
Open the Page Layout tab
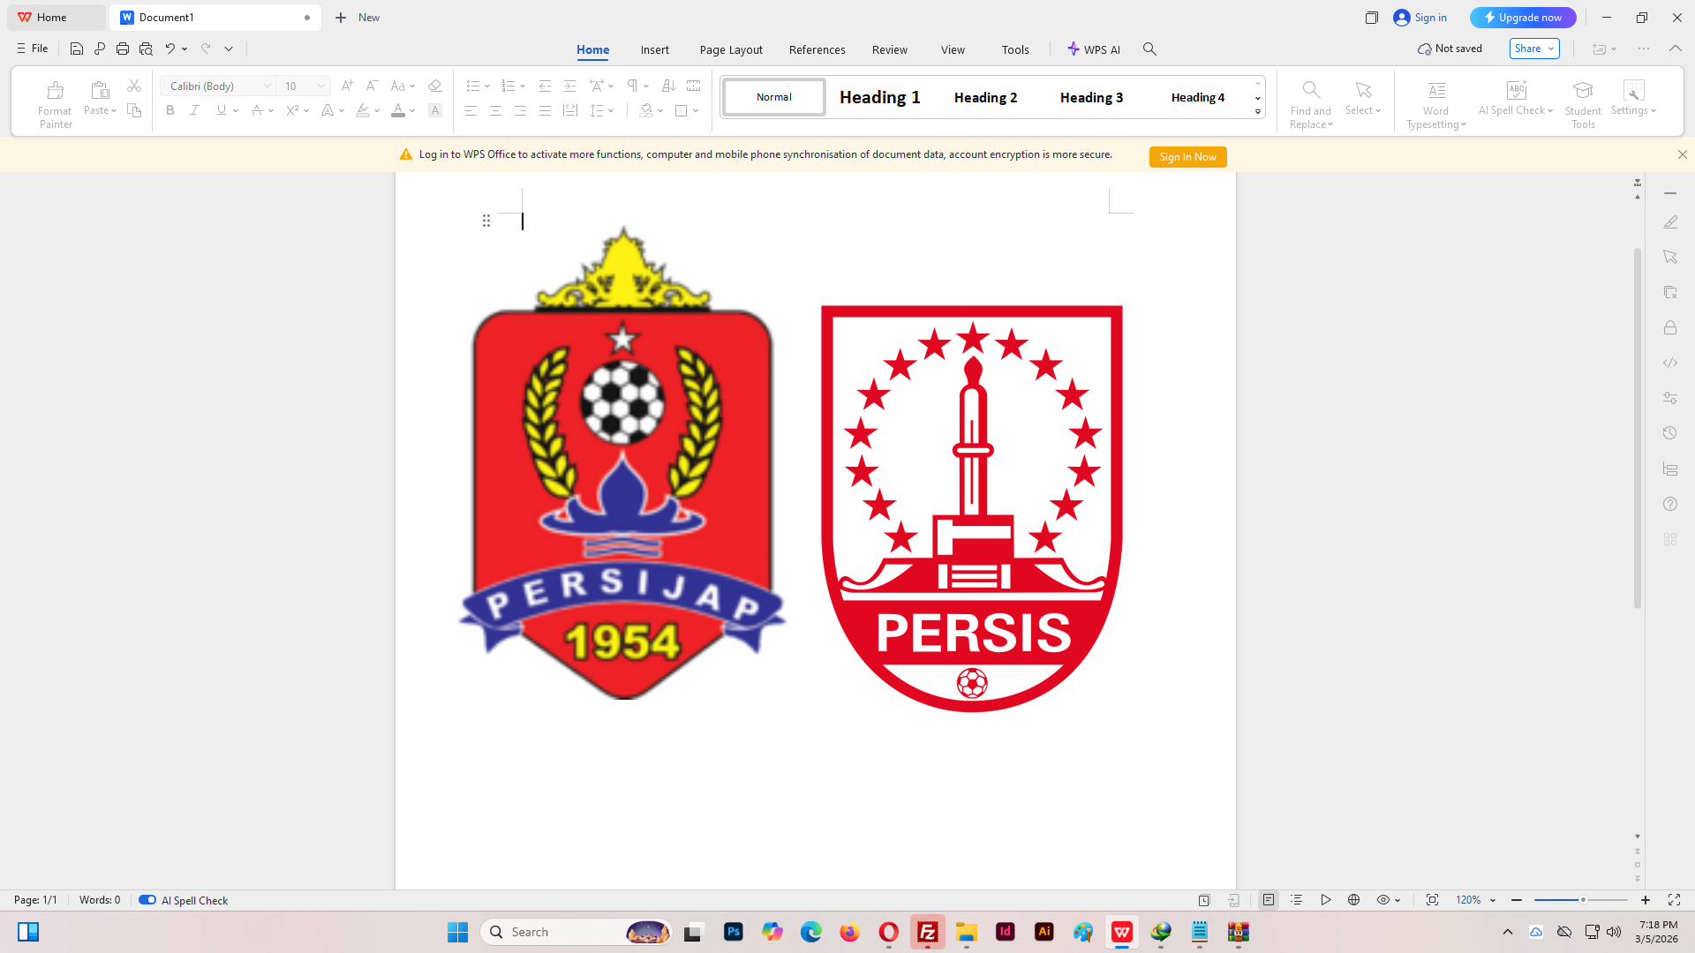click(731, 49)
